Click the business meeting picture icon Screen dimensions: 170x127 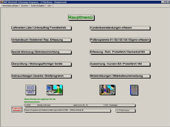coord(107,90)
